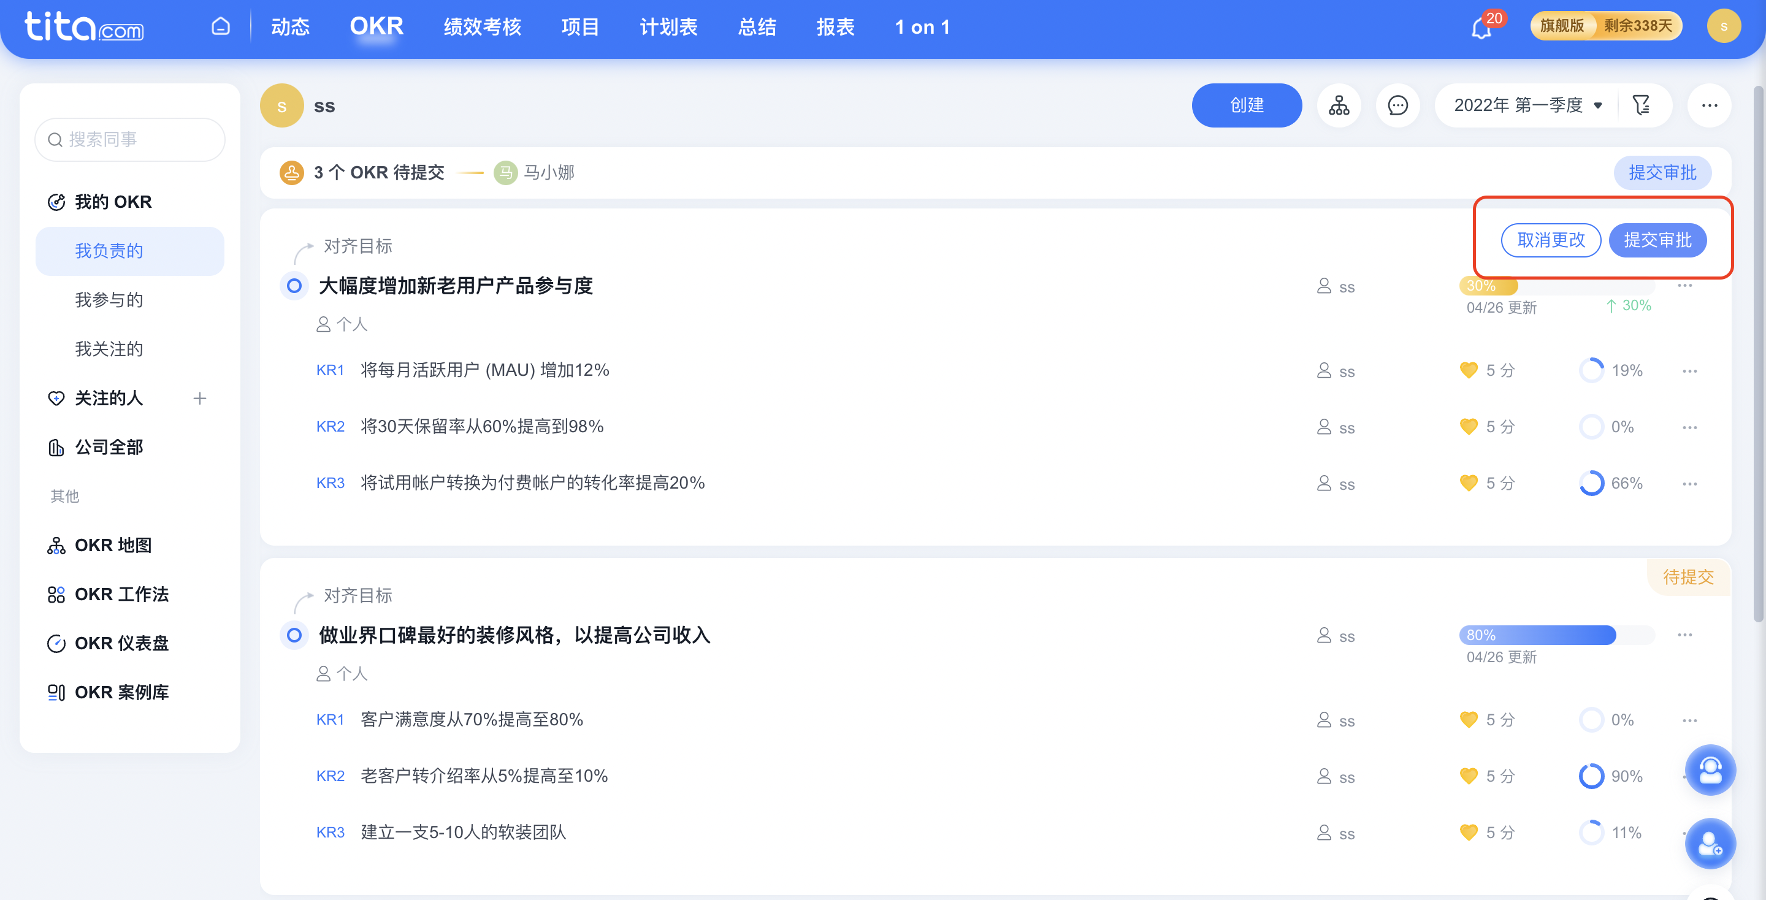Image resolution: width=1766 pixels, height=900 pixels.
Task: Open 公司全部 in the sidebar
Action: 109,447
